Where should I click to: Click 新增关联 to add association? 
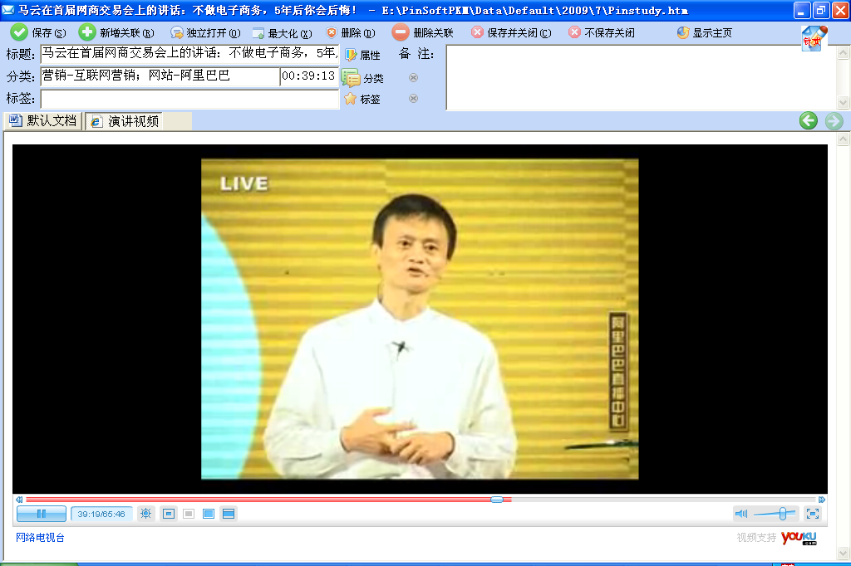point(116,32)
